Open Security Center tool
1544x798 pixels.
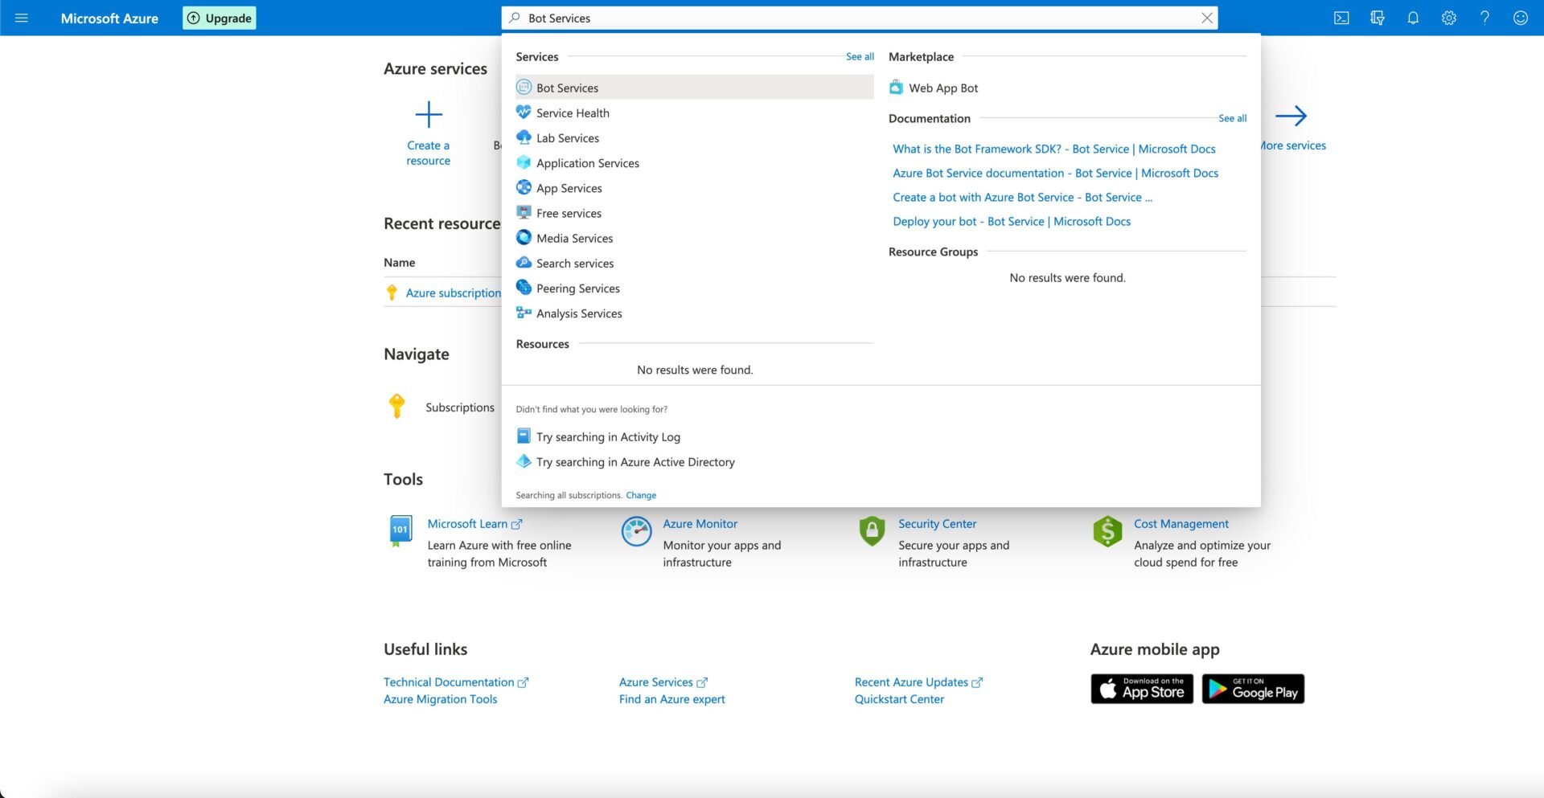pos(937,523)
